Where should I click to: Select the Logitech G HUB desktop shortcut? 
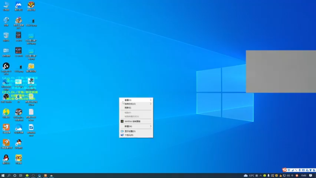[x=6, y=68]
